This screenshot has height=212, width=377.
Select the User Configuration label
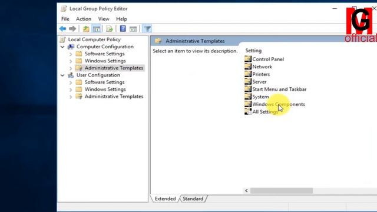pyautogui.click(x=98, y=75)
